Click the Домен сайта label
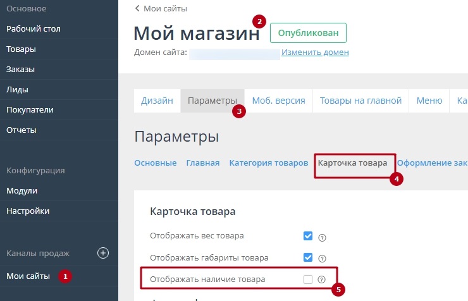The height and width of the screenshot is (301, 468). point(160,52)
